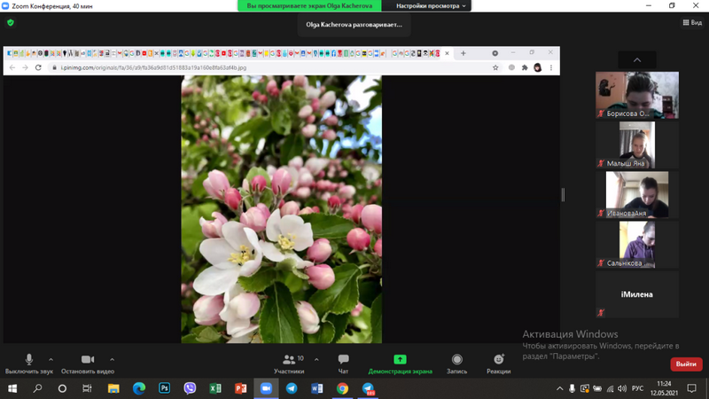Screen dimensions: 709x399
Task: Bookmark page with star icon
Action: [x=495, y=67]
